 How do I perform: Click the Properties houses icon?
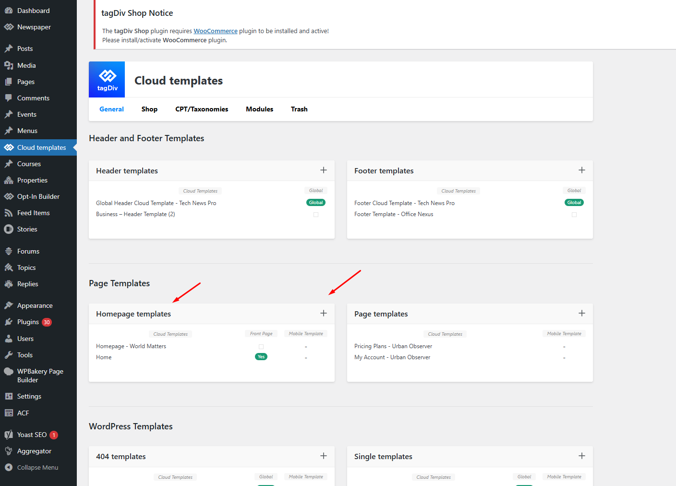(9, 180)
